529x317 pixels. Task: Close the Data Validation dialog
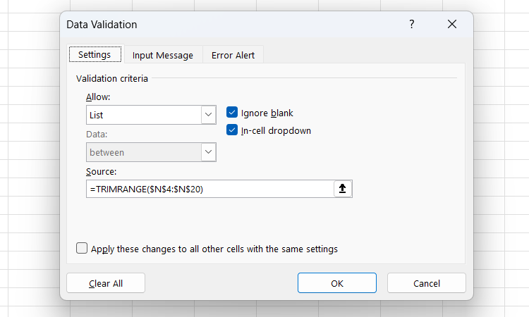tap(452, 25)
